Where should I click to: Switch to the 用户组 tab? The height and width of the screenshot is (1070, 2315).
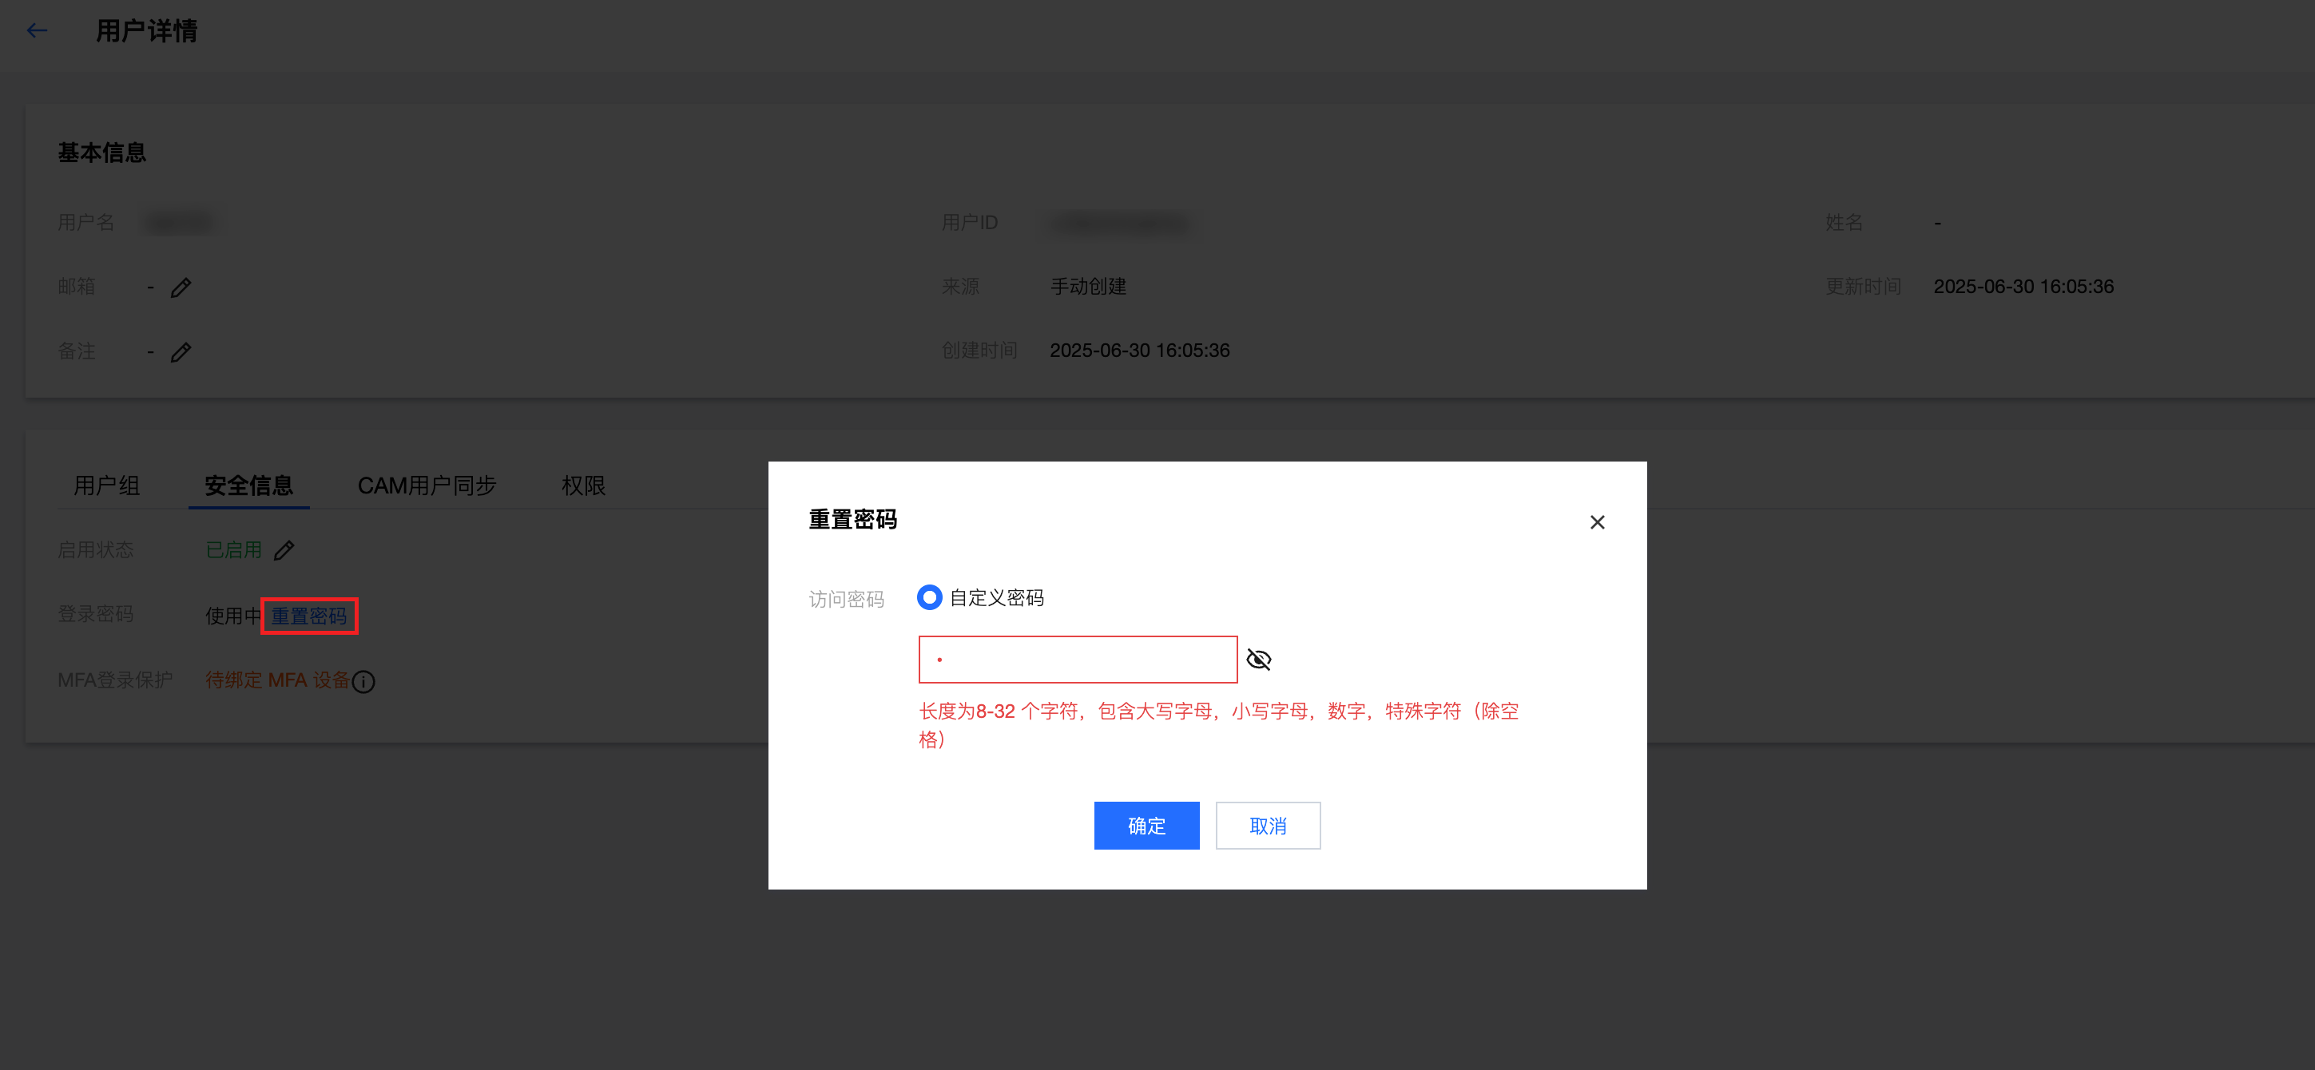[x=106, y=486]
